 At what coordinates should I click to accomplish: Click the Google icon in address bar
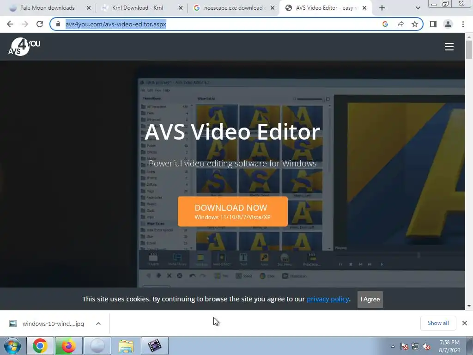pyautogui.click(x=385, y=24)
